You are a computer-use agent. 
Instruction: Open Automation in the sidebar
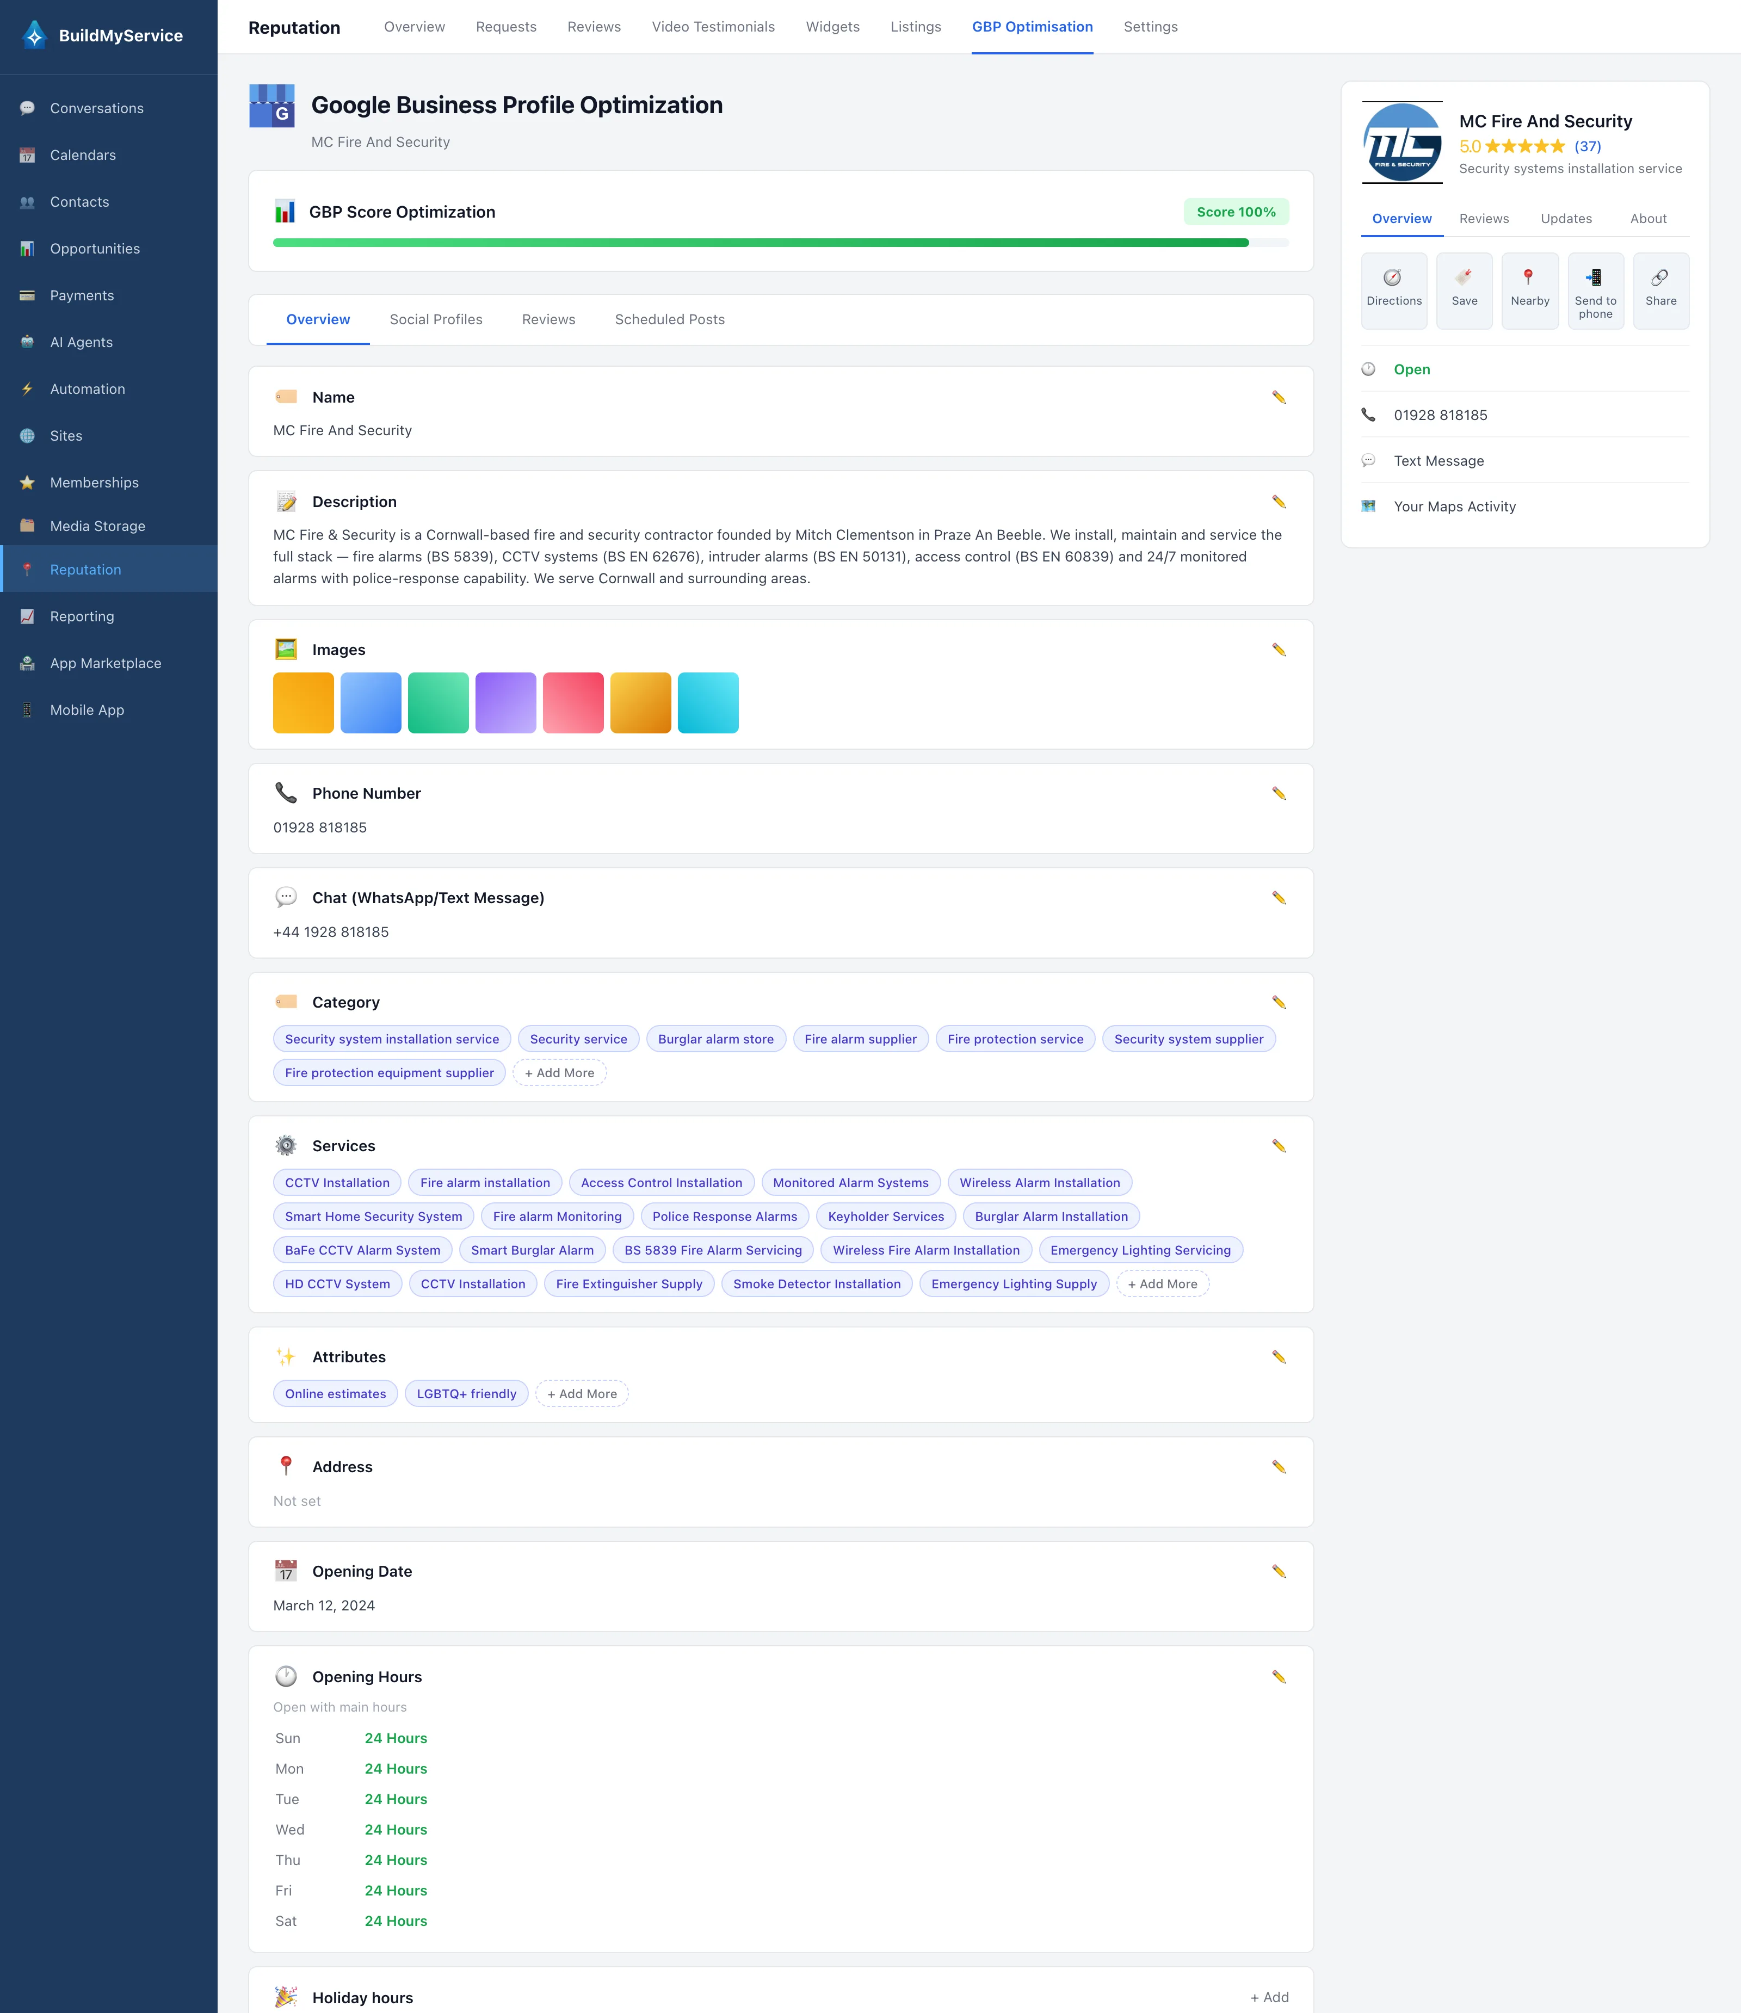[x=109, y=388]
